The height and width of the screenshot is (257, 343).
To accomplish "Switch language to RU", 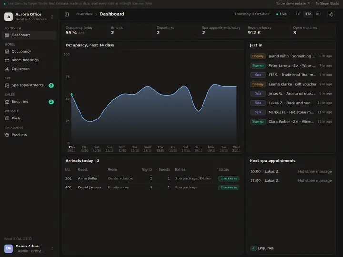I will pyautogui.click(x=318, y=14).
